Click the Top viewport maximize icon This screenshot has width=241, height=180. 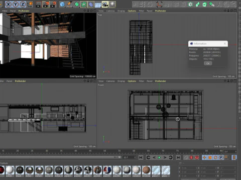[x=235, y=10]
